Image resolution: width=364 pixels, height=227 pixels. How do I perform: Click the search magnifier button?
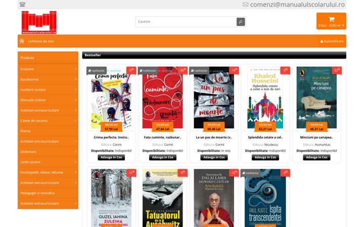pyautogui.click(x=241, y=22)
